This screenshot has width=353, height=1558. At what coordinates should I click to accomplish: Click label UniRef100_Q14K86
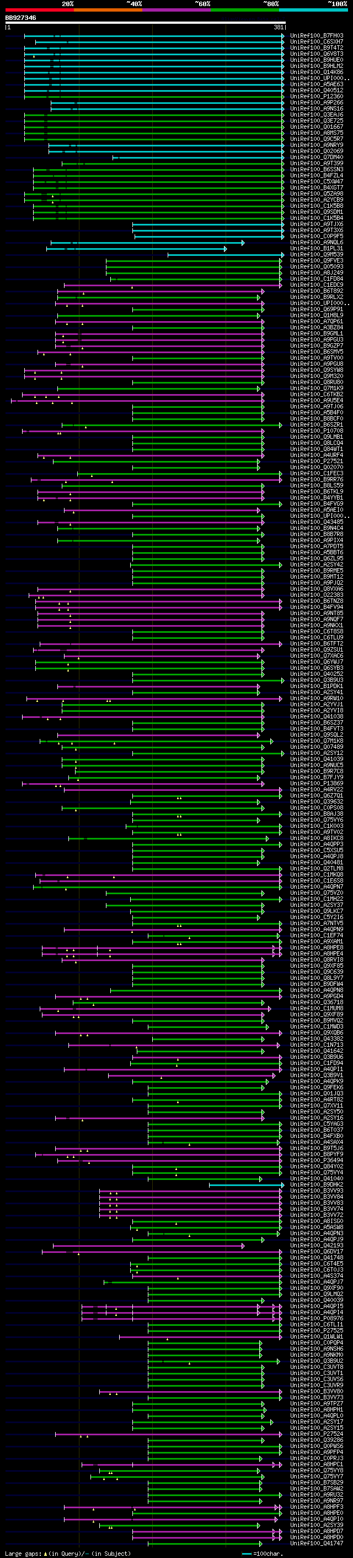pyautogui.click(x=317, y=72)
